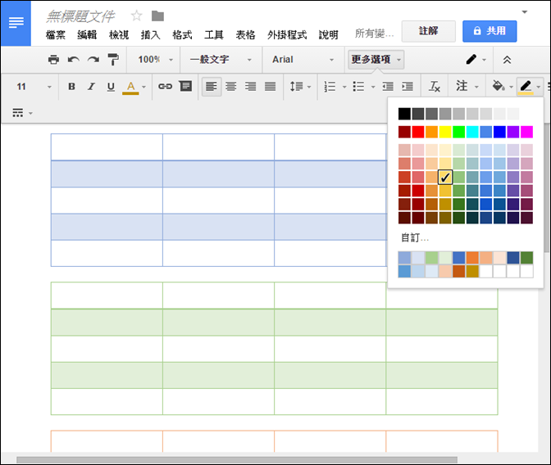This screenshot has width=551, height=465.
Task: Open the Arial font dropdown
Action: 303,60
